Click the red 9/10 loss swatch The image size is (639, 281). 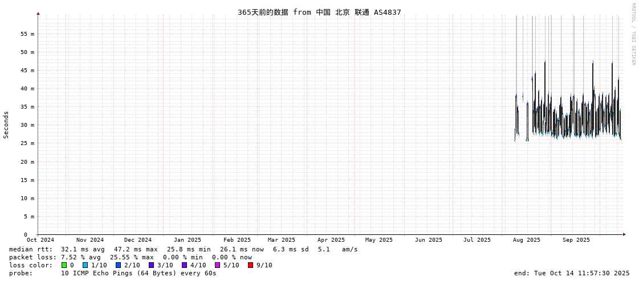click(x=250, y=265)
